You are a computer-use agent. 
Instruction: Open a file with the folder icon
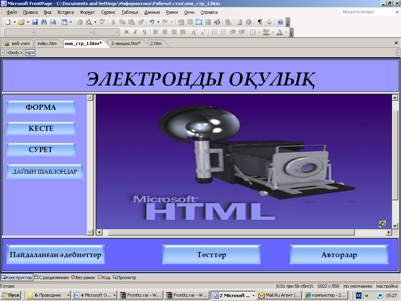pos(21,22)
